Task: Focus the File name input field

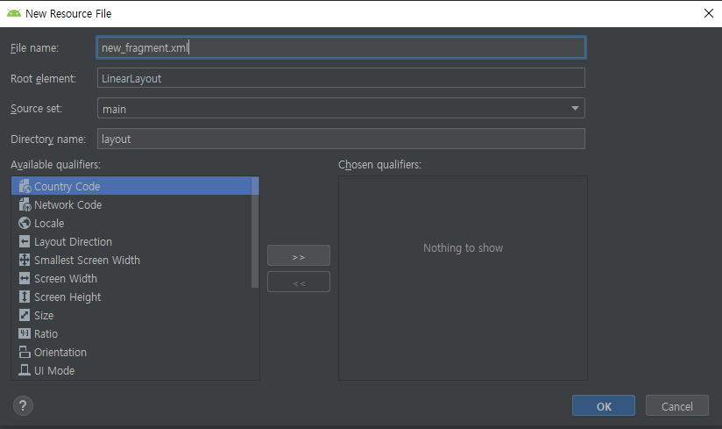Action: pos(341,47)
